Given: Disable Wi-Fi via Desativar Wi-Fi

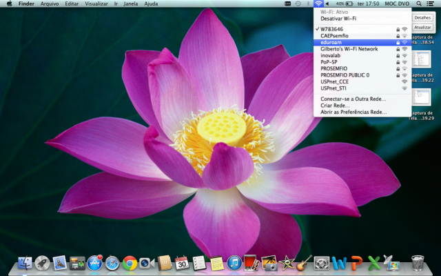Looking at the screenshot, I should point(338,19).
